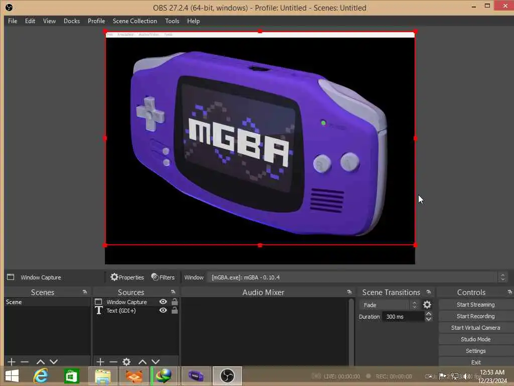Image resolution: width=514 pixels, height=386 pixels.
Task: Move the selected source up
Action: click(142, 362)
